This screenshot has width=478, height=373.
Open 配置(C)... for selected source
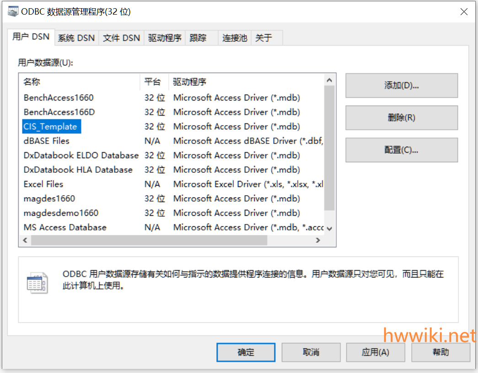pos(401,150)
